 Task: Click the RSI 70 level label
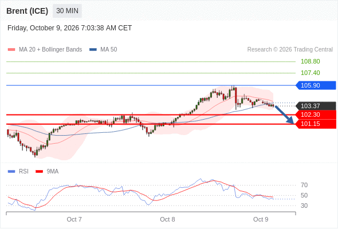(x=304, y=185)
